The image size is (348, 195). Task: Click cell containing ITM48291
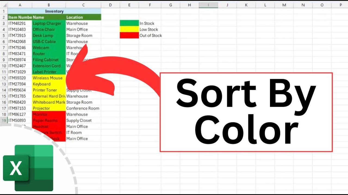pos(20,23)
